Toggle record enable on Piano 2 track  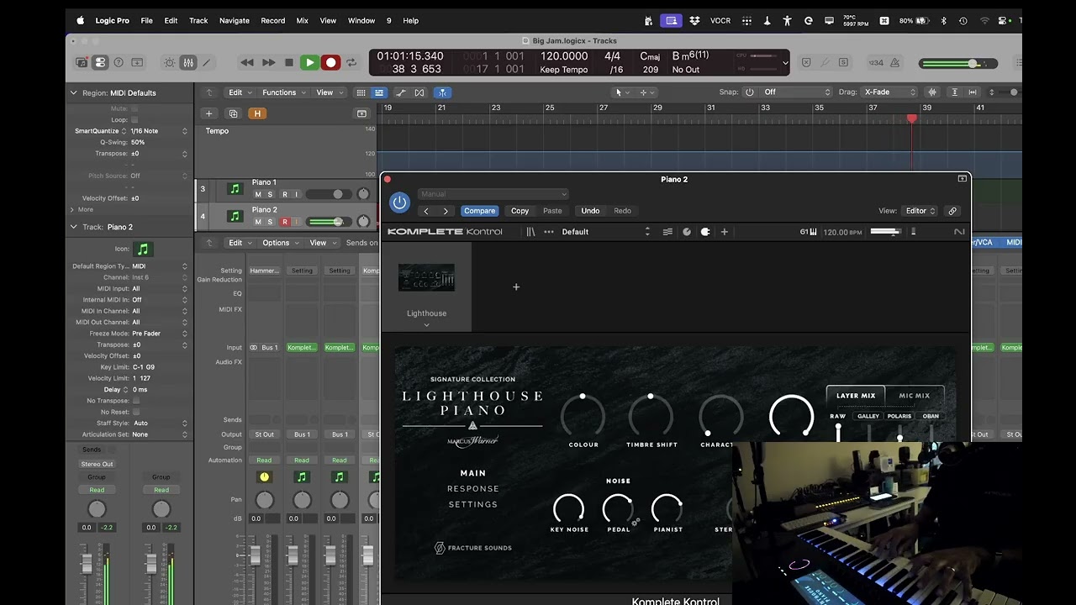pos(284,222)
